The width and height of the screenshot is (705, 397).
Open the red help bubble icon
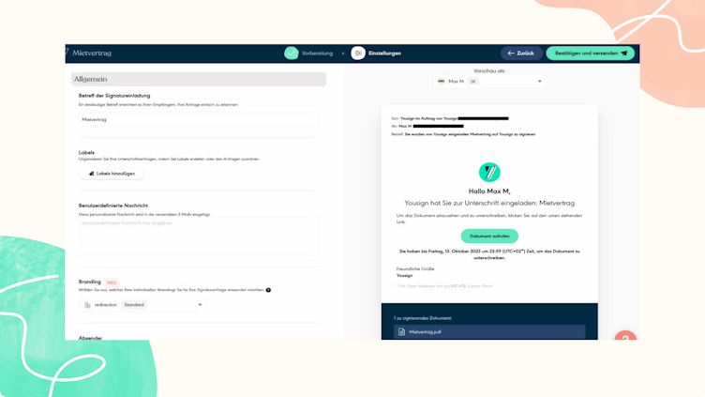tap(625, 335)
